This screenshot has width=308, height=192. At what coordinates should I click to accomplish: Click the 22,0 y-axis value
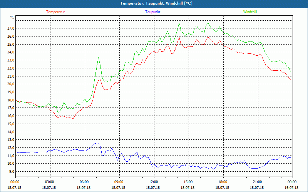pyautogui.click(x=11, y=68)
